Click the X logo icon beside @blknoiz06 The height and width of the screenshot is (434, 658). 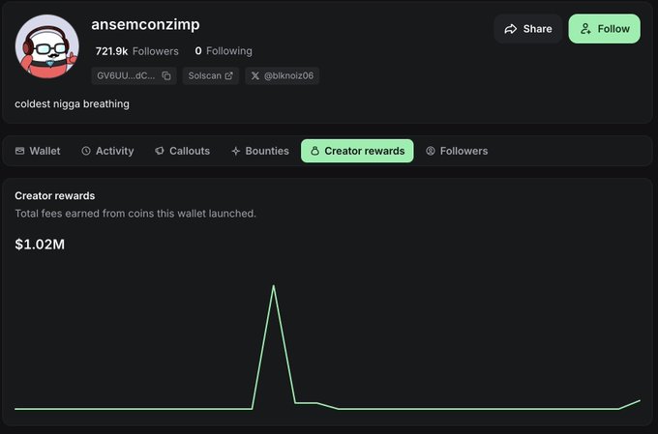click(255, 76)
